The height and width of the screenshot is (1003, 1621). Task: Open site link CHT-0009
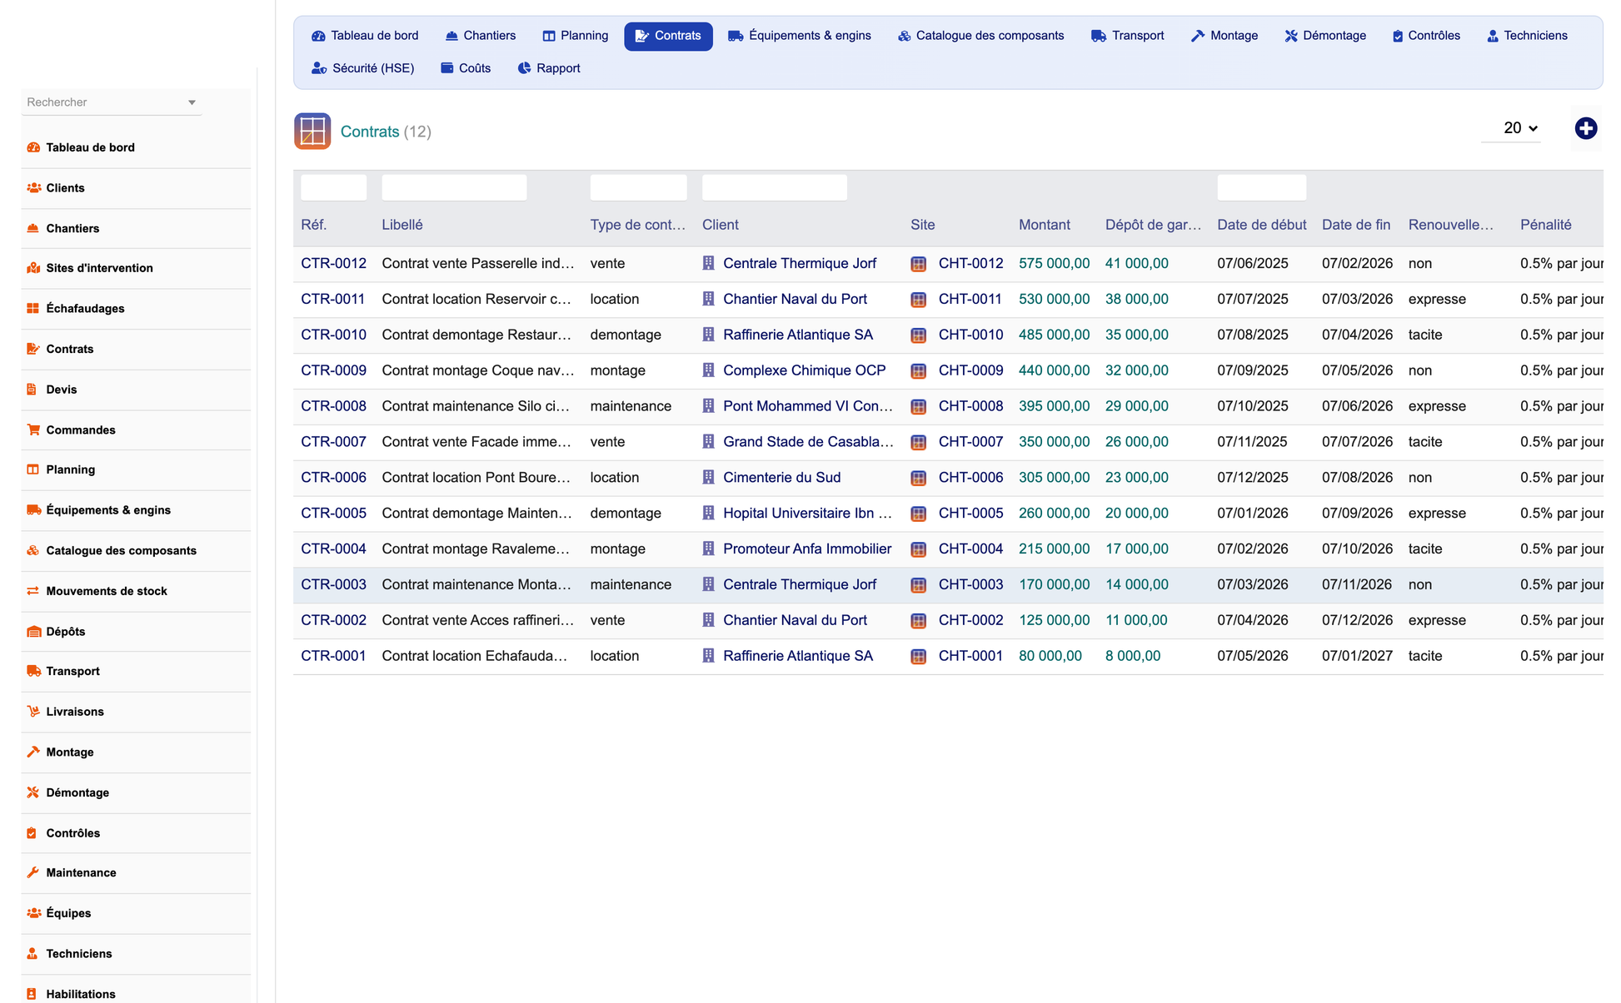970,370
